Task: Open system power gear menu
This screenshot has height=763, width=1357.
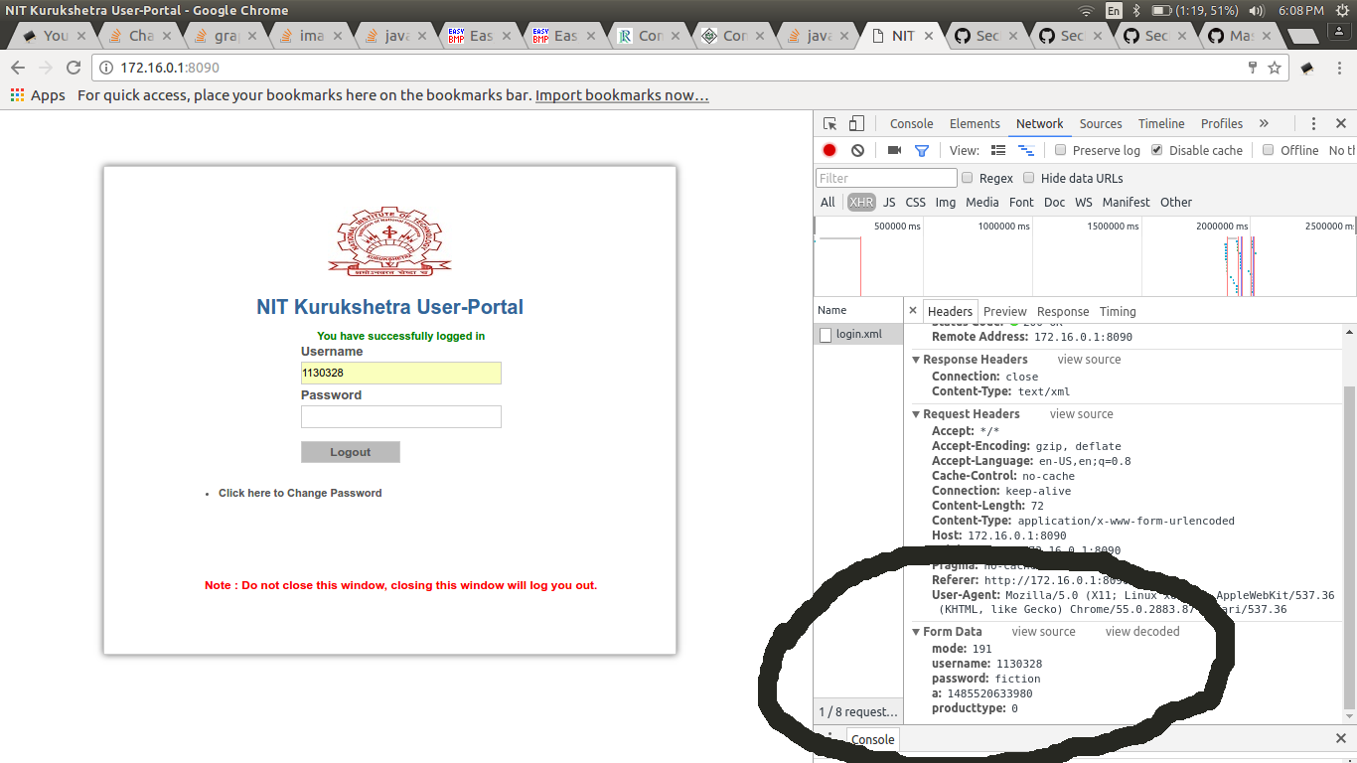Action: [x=1343, y=10]
